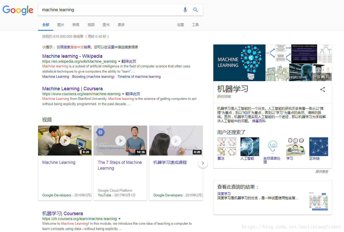344x232 pixels.
Task: Open the 人工智能 related search thumbnail
Action: tap(250, 147)
